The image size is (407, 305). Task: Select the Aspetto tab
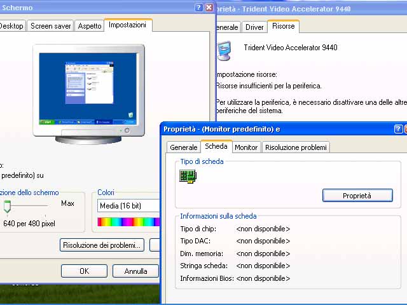click(x=90, y=26)
